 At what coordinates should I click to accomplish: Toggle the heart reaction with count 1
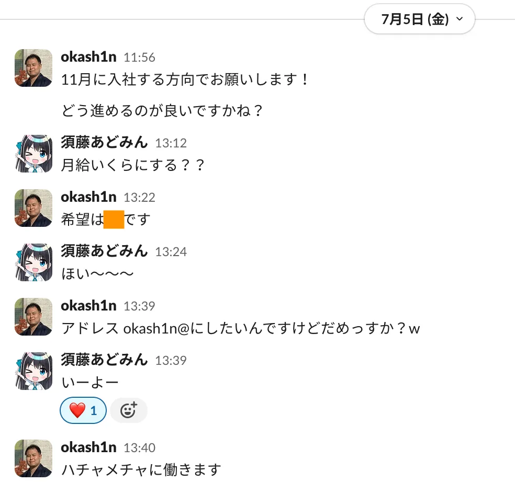click(x=84, y=411)
